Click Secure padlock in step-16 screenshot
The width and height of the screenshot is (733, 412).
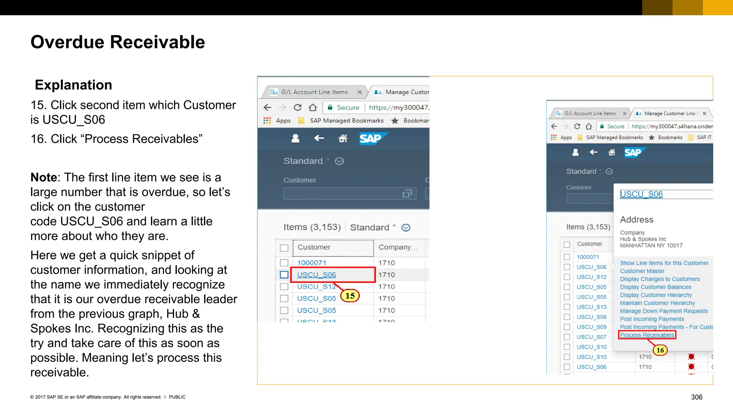point(602,126)
